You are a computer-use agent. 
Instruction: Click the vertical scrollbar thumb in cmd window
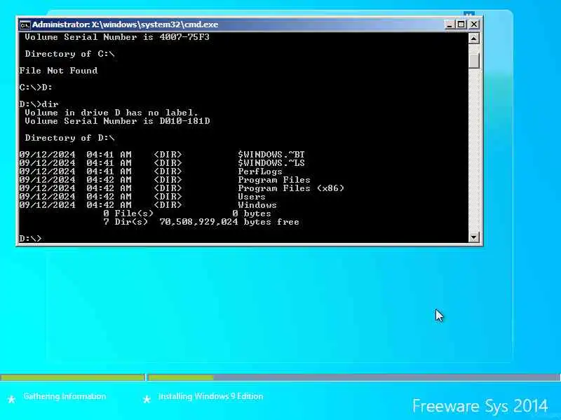[x=474, y=61]
